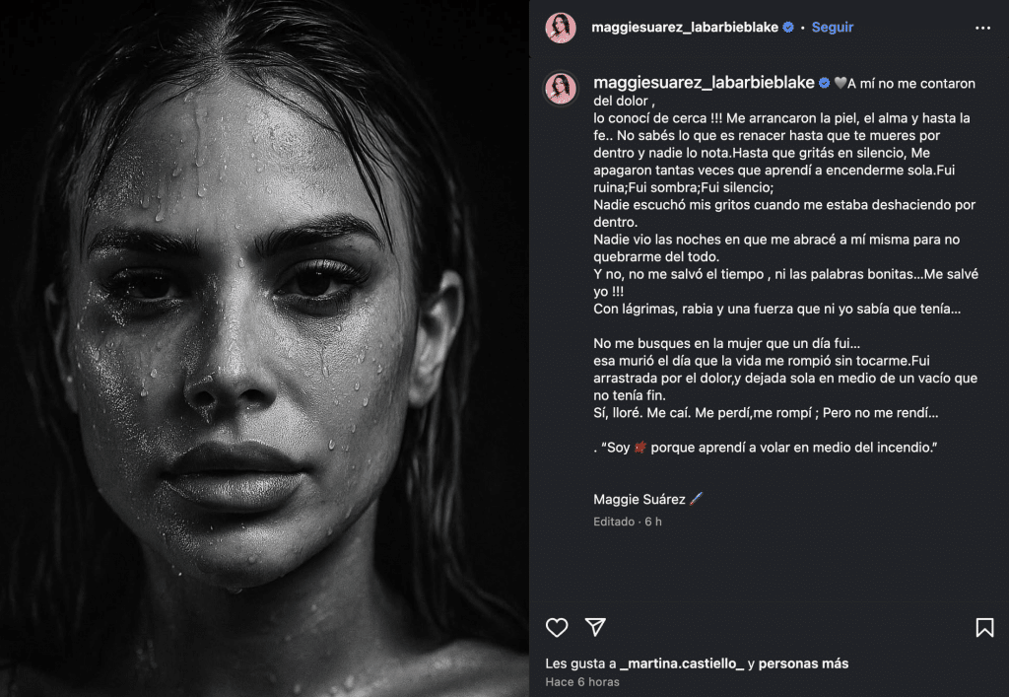Screen dimensions: 1009x697
Task: Click the 'Editado · 6 h' label
Action: (628, 522)
